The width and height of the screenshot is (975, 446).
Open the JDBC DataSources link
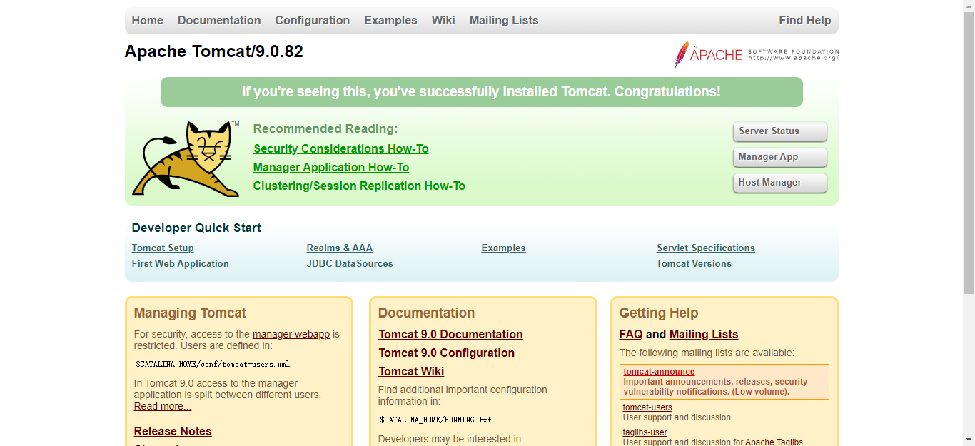(350, 264)
